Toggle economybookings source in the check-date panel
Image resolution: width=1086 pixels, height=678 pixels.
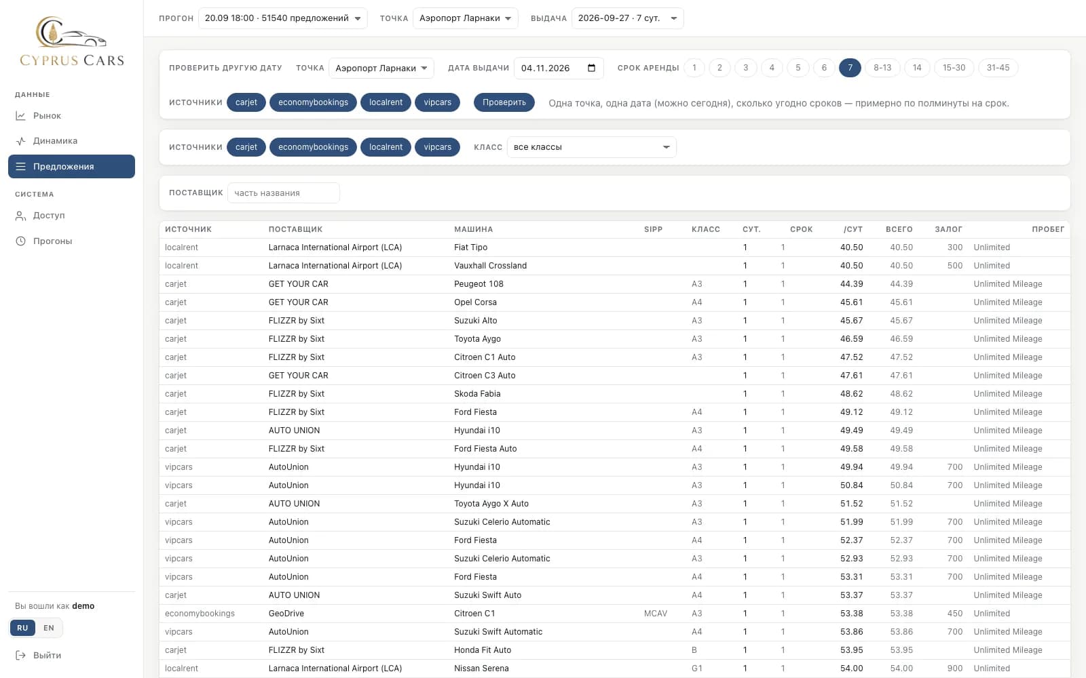313,102
